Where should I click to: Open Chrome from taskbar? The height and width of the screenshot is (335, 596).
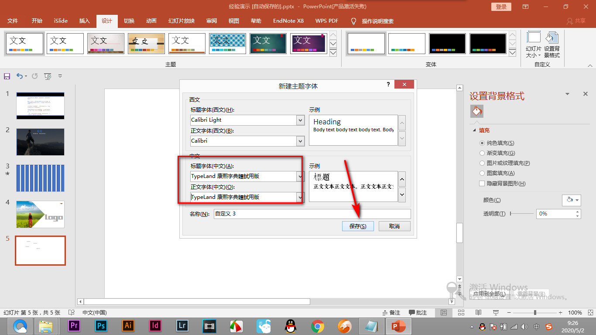click(x=318, y=326)
